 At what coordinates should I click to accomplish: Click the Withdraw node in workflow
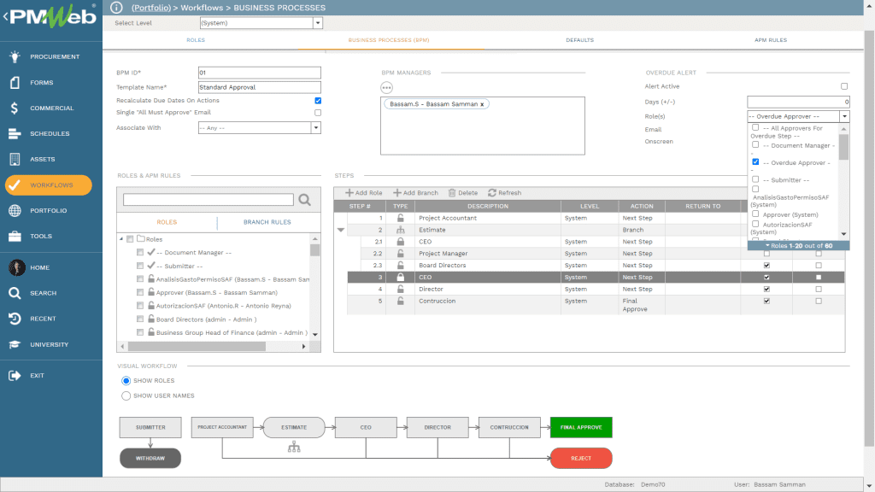tap(150, 458)
